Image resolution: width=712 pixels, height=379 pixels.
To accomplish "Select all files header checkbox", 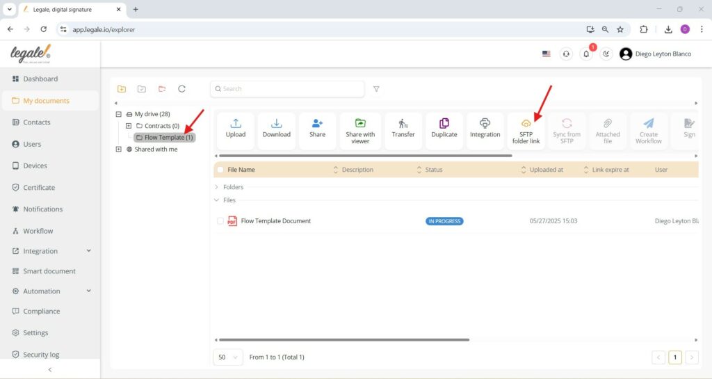I will pos(220,170).
